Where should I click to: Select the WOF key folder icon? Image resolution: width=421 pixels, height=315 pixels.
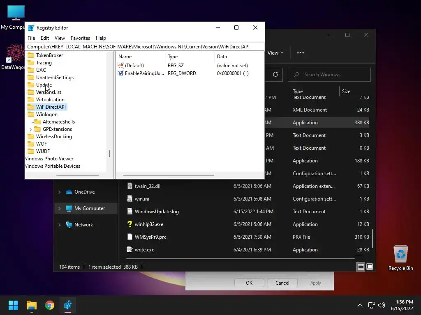pos(31,144)
